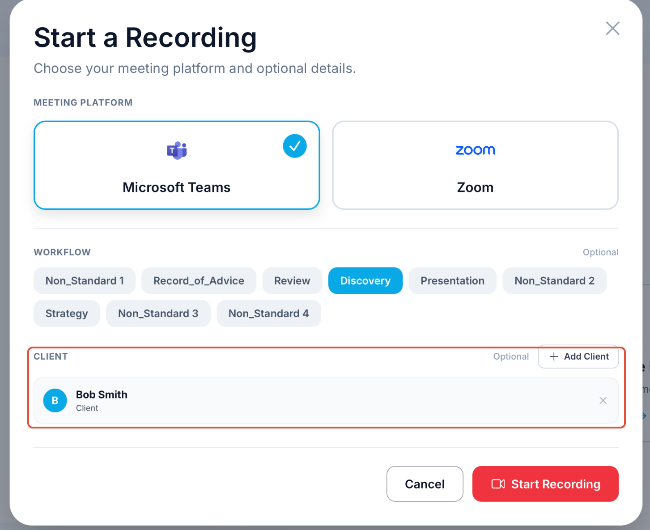Choose the Non_Standard 1 workflow
This screenshot has width=650, height=530.
tap(85, 280)
